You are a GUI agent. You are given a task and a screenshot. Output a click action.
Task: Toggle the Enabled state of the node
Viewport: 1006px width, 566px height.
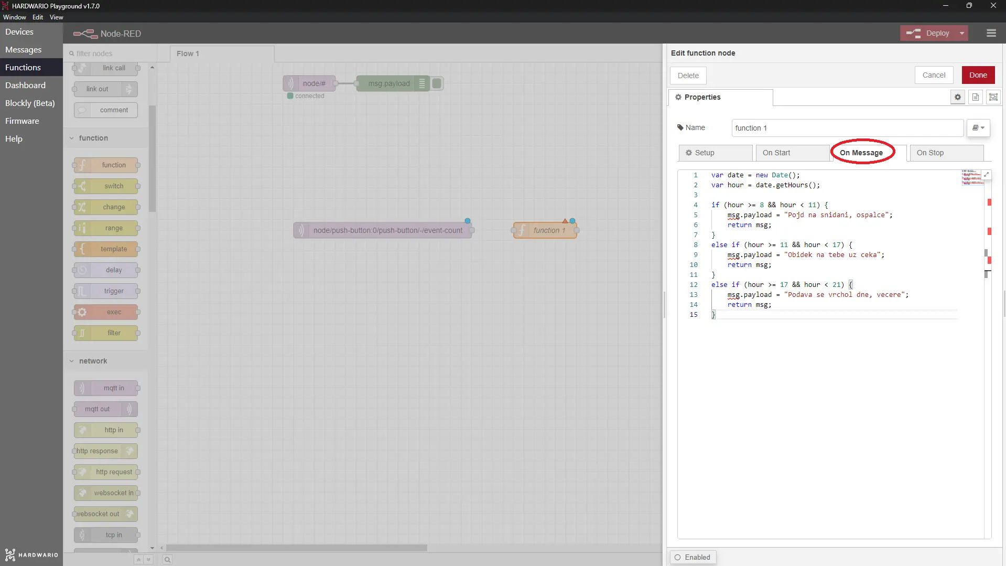693,557
